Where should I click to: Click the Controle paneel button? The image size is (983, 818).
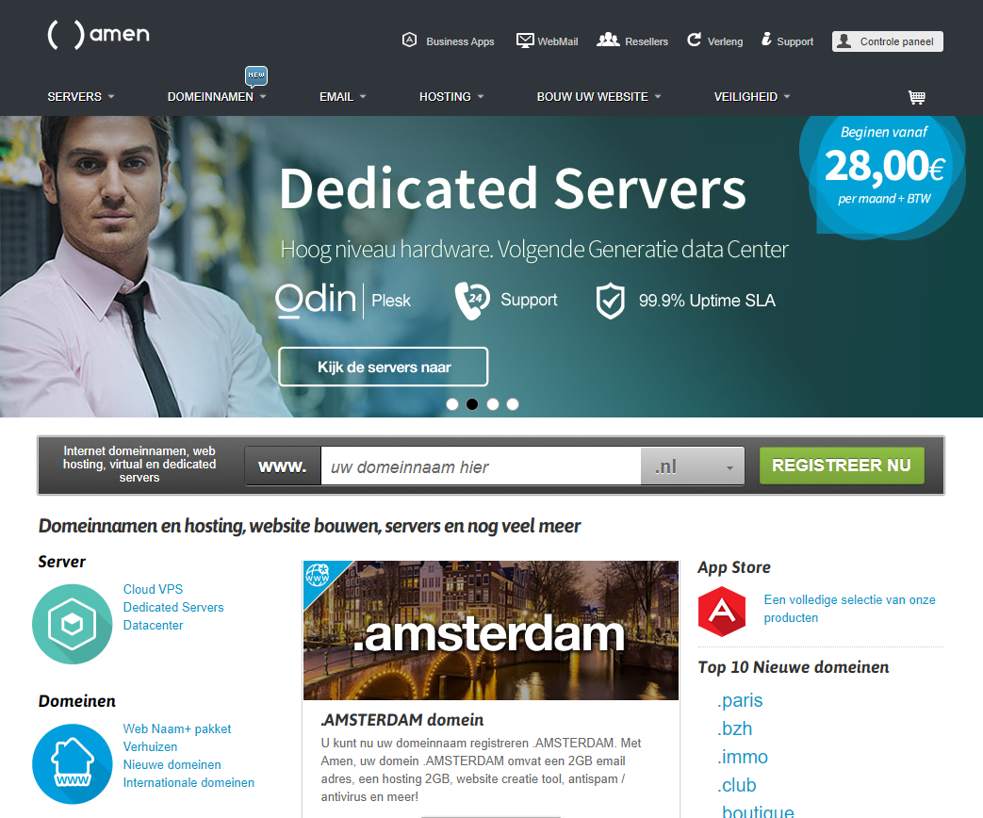pyautogui.click(x=888, y=41)
